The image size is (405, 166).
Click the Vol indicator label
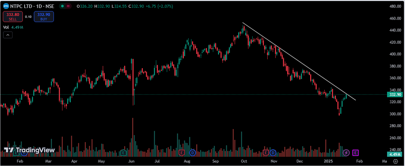6,27
